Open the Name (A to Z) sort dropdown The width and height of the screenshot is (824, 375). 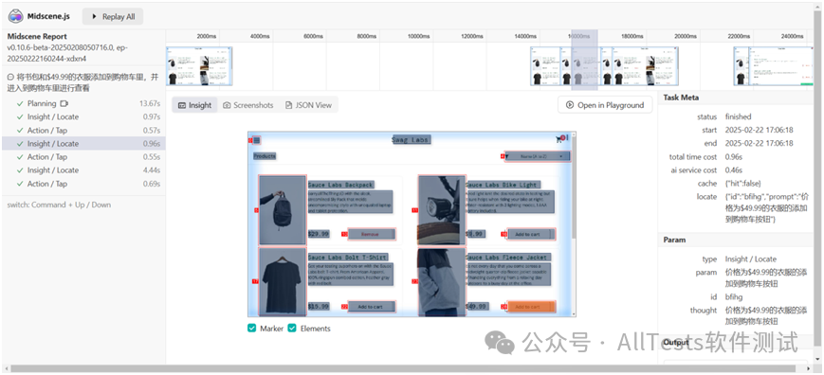click(x=537, y=156)
